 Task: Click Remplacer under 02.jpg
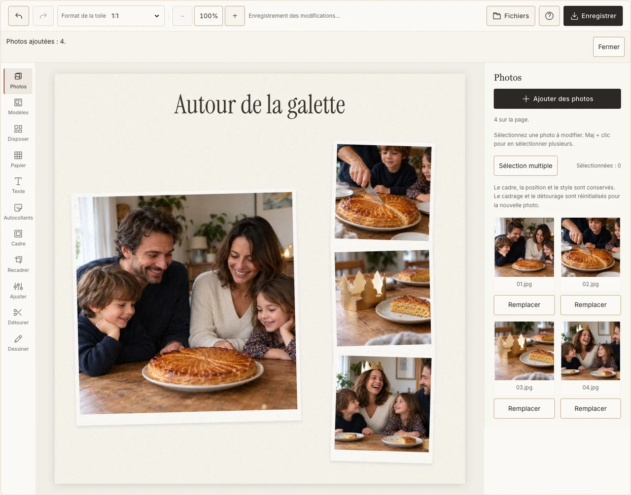(591, 305)
